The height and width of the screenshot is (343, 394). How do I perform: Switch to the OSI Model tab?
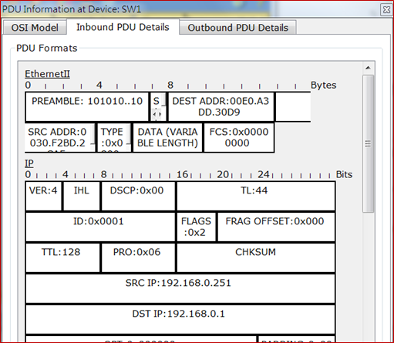(35, 27)
